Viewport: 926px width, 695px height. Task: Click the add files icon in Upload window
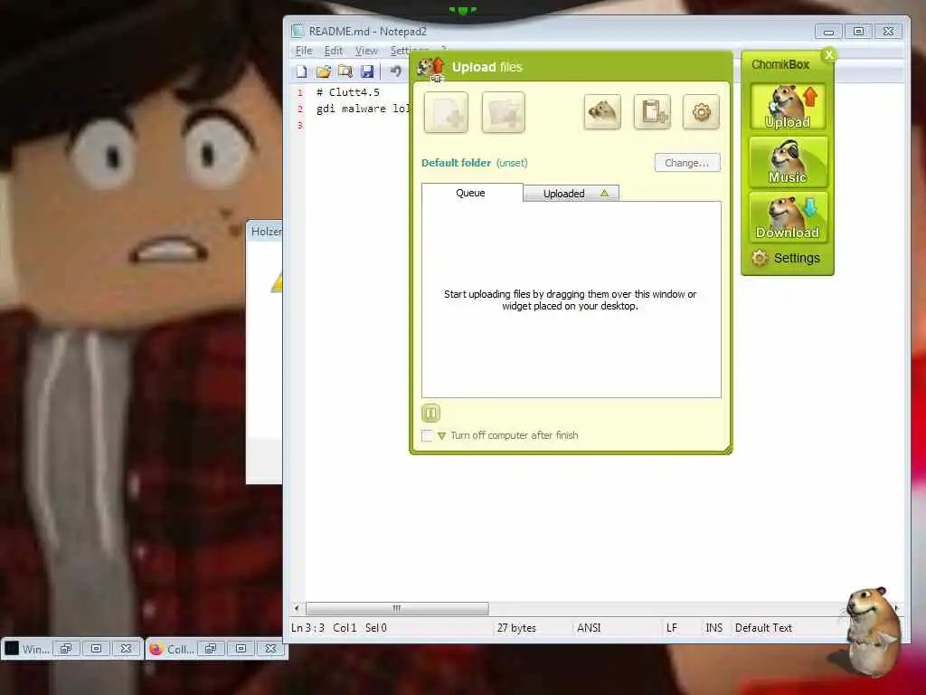click(x=446, y=112)
